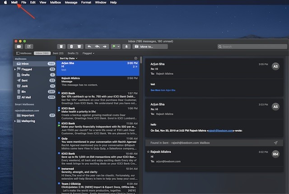Select the Inbox mailbox in sidebar
Image resolution: width=289 pixels, height=194 pixels.
34,64
